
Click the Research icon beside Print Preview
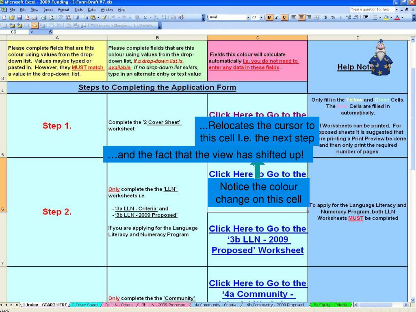[x=68, y=17]
